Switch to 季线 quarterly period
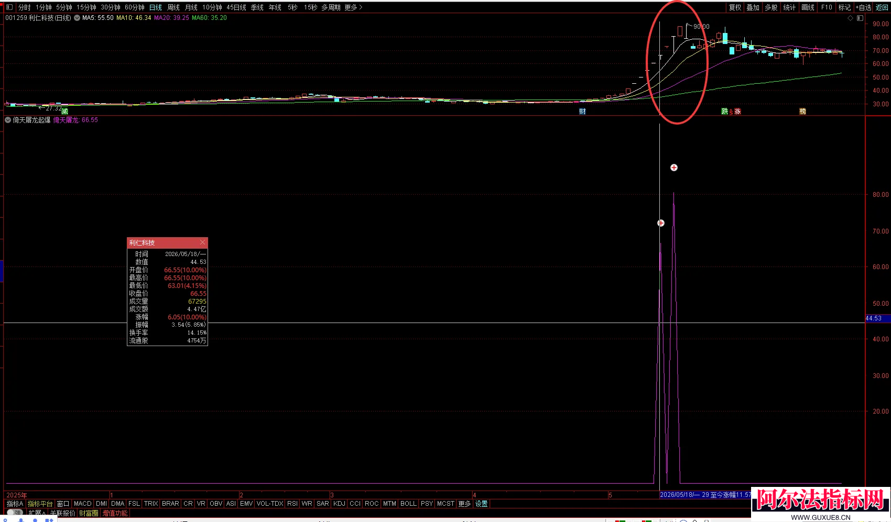891x522 pixels. pyautogui.click(x=257, y=7)
